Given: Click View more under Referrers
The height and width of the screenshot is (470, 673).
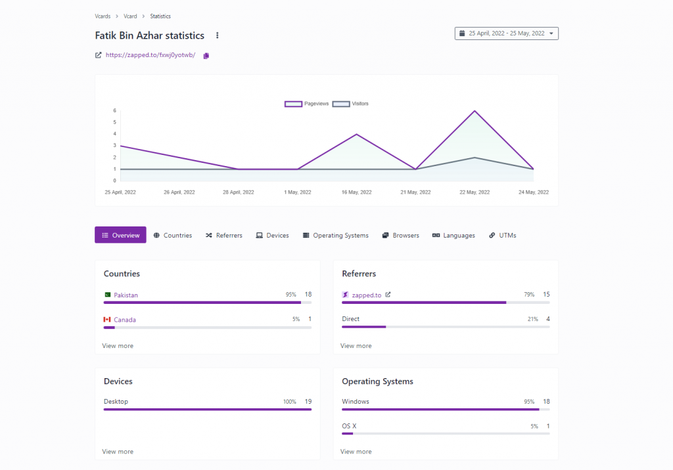Looking at the screenshot, I should tap(356, 346).
